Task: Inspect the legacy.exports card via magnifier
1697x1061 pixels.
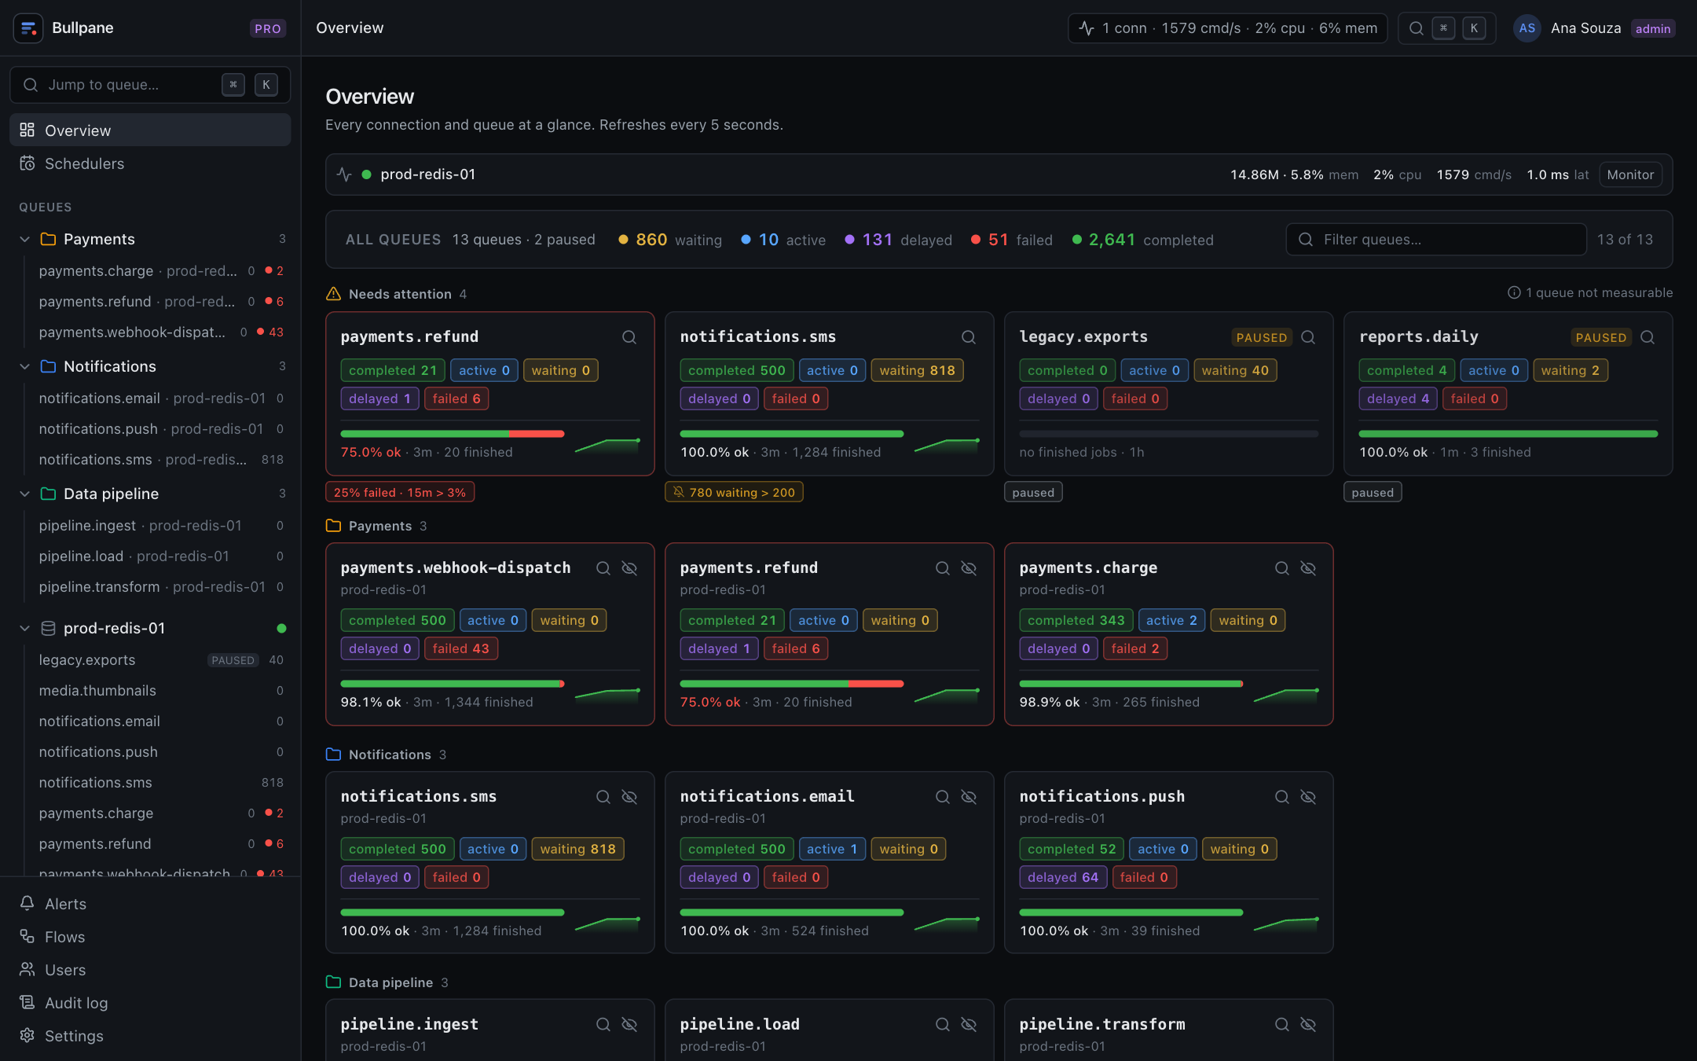Action: [x=1308, y=337]
